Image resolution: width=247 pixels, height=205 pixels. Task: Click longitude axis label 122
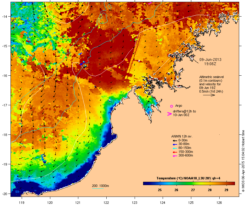coord(106,203)
